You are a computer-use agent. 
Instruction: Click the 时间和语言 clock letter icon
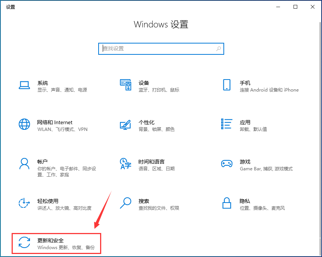click(126, 164)
